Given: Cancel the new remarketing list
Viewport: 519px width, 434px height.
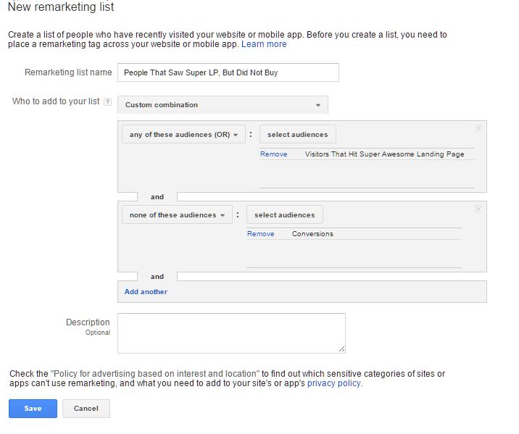Looking at the screenshot, I should point(86,409).
